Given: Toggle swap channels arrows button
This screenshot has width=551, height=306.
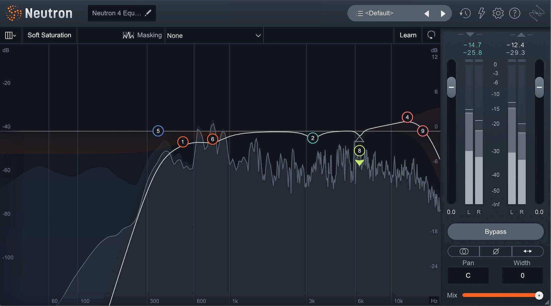Looking at the screenshot, I should click(528, 251).
